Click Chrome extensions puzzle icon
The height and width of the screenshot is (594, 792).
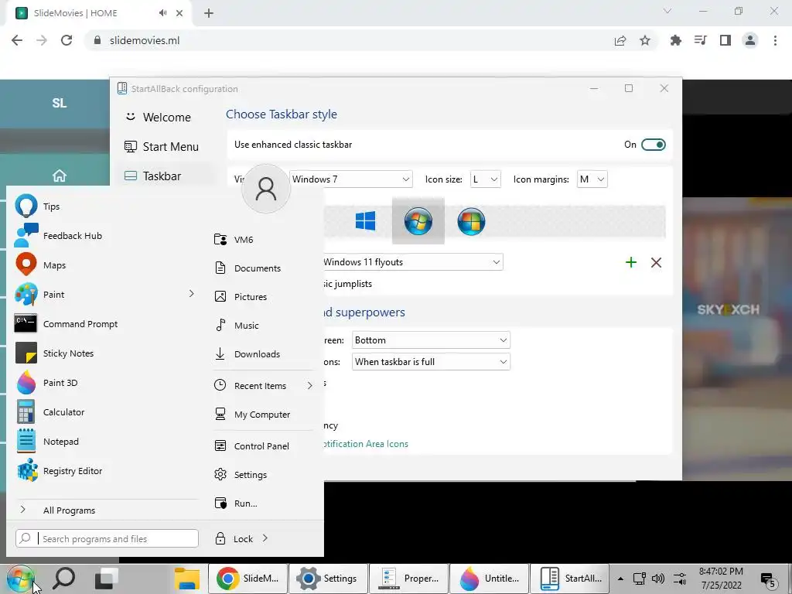(675, 40)
